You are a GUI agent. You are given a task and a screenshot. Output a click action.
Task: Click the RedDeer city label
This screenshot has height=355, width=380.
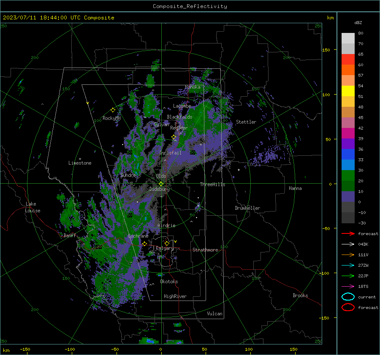click(179, 128)
